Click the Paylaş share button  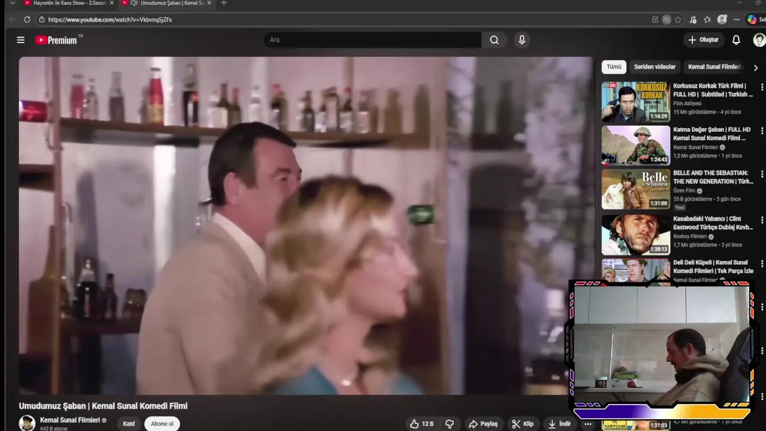[483, 424]
